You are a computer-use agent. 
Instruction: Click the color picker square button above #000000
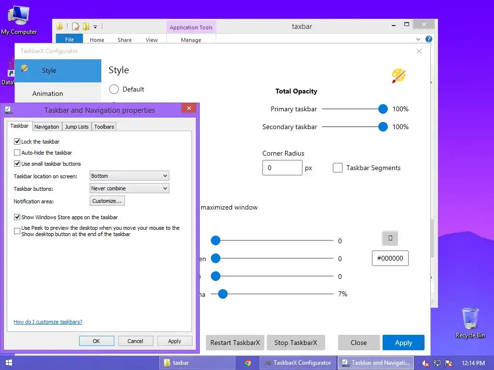(390, 238)
